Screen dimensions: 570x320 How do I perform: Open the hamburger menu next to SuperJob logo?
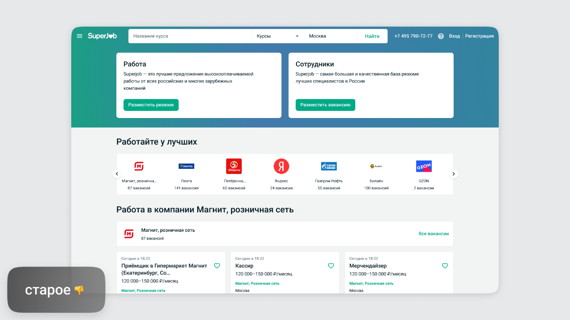(79, 36)
